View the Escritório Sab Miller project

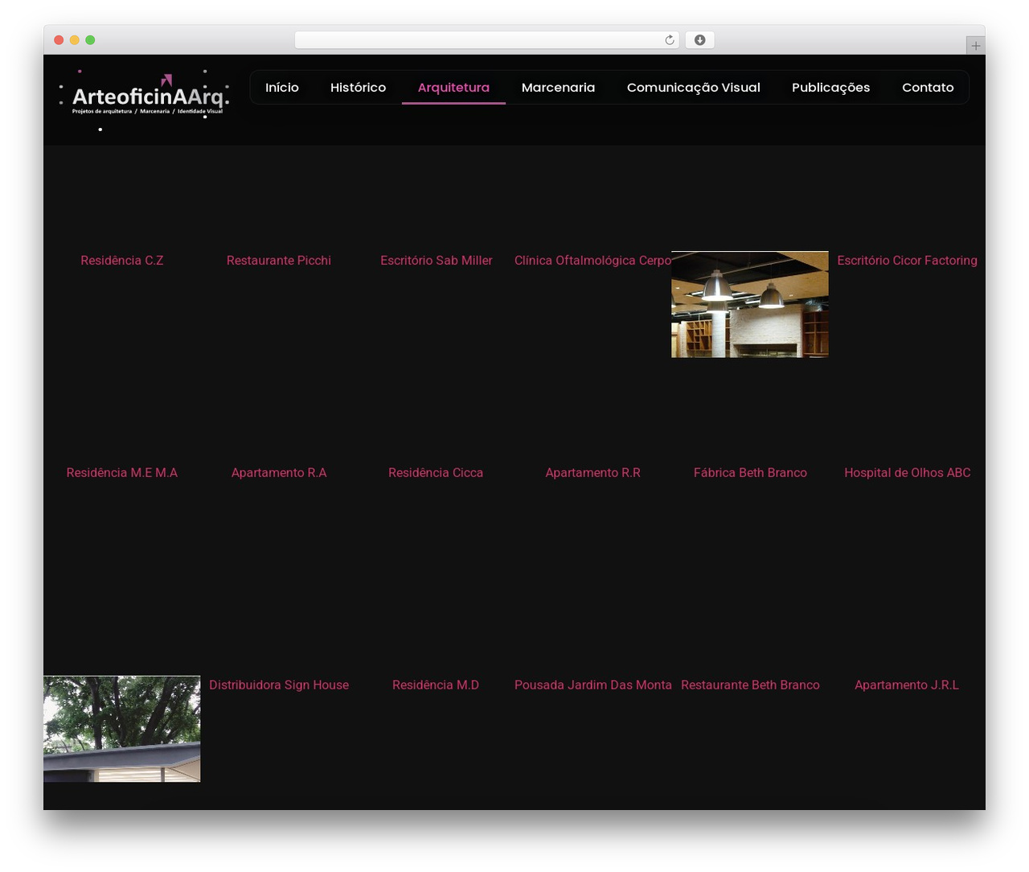(437, 261)
